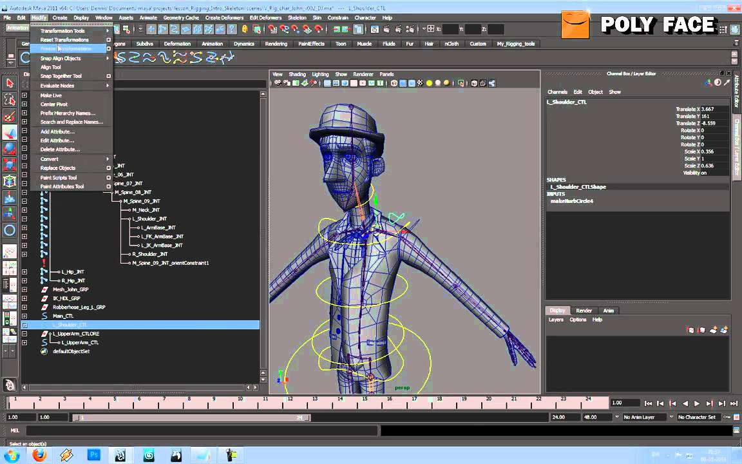The image size is (742, 464).
Task: Pick the Paint Selection tool
Action: coord(10,116)
